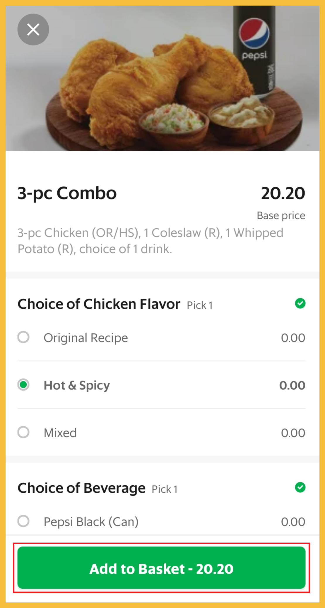Tap the combo description text
325x608 pixels.
pos(150,241)
